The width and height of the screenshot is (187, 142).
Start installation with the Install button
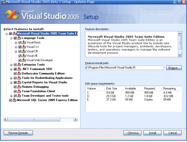153,133
